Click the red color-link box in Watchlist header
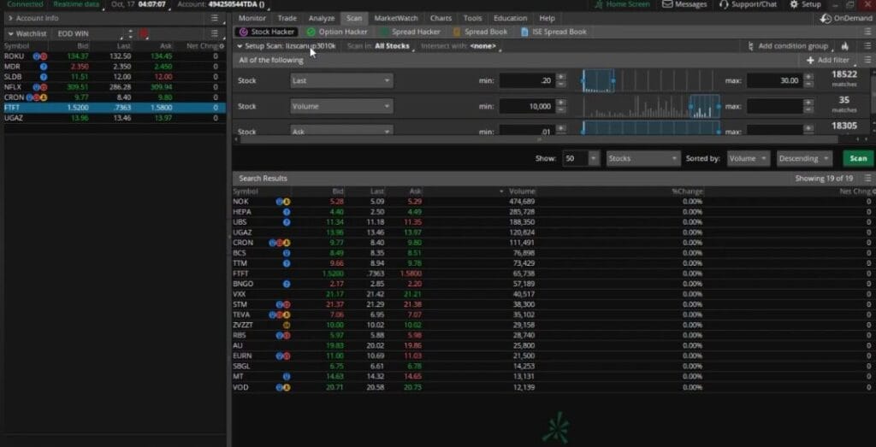The height and width of the screenshot is (447, 876). coord(144,33)
